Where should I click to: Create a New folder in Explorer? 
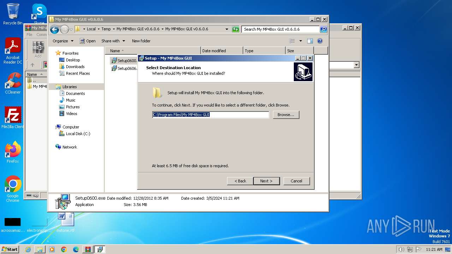pos(141,41)
